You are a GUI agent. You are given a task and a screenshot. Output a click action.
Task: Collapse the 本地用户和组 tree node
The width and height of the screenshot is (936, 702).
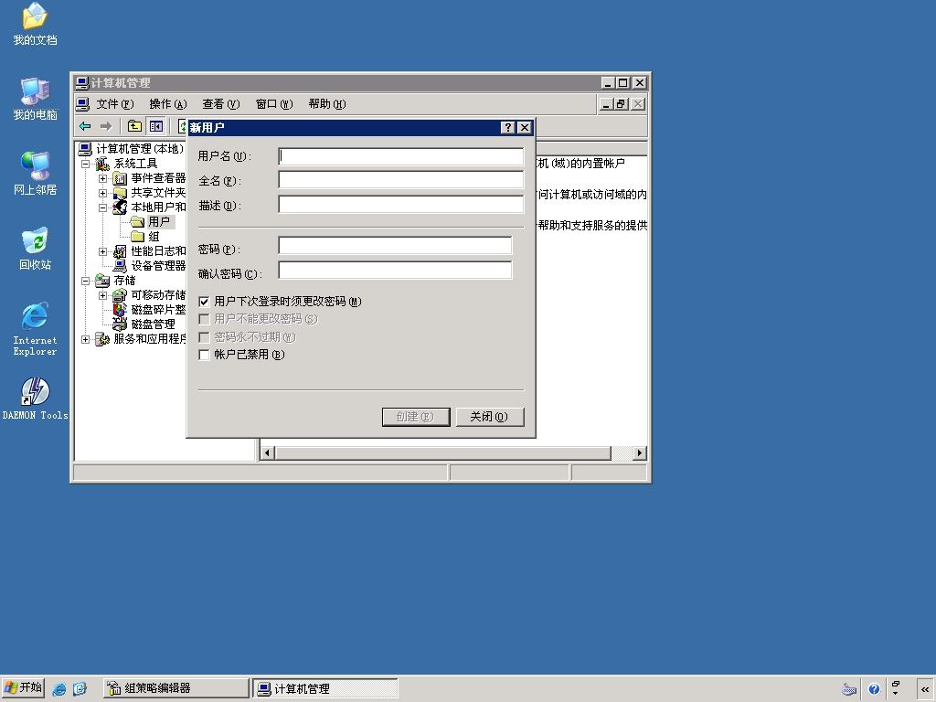(102, 207)
